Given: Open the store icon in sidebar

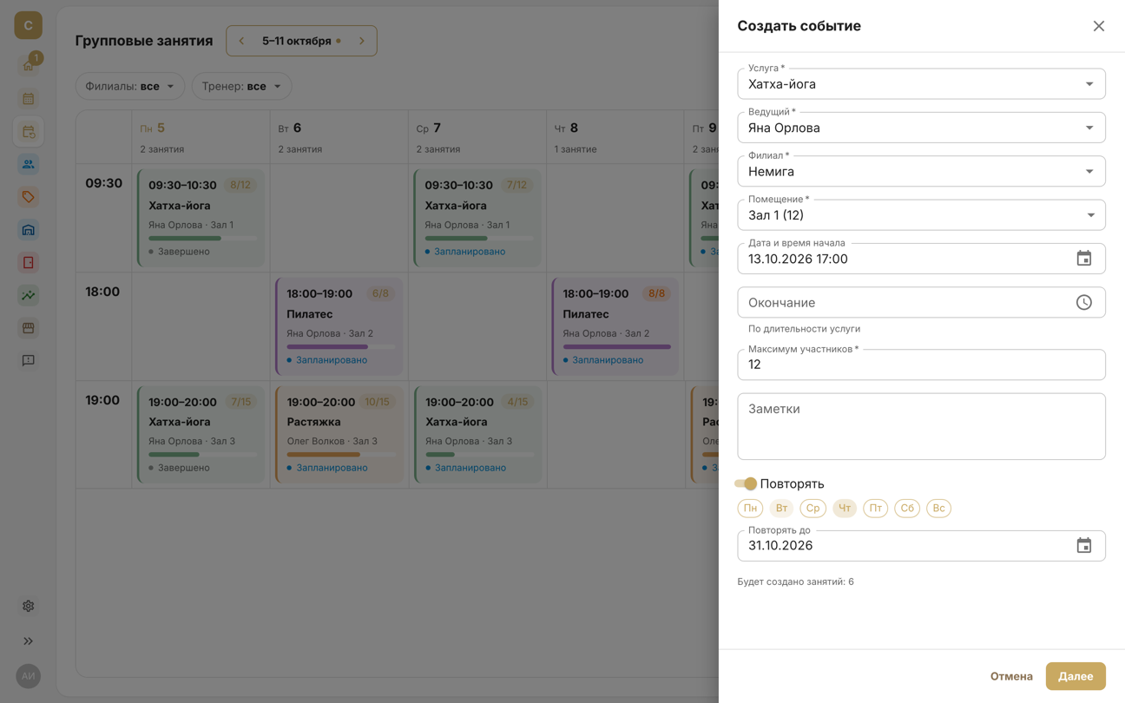Looking at the screenshot, I should pyautogui.click(x=29, y=328).
